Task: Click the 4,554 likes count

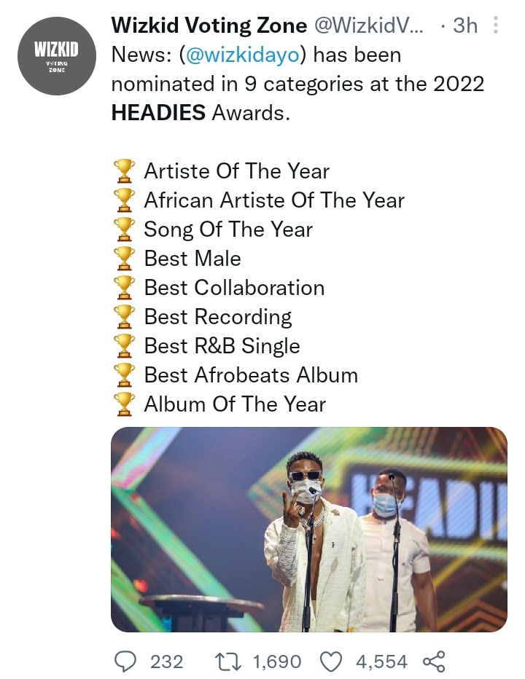Action: point(381,661)
